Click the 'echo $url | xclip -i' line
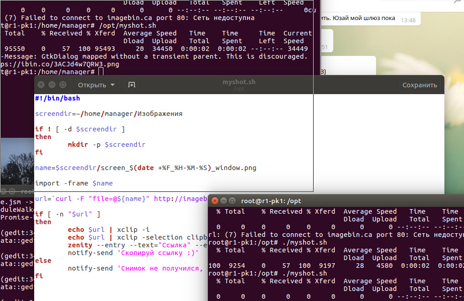Screen dimensions: 464x301 [x=108, y=230]
